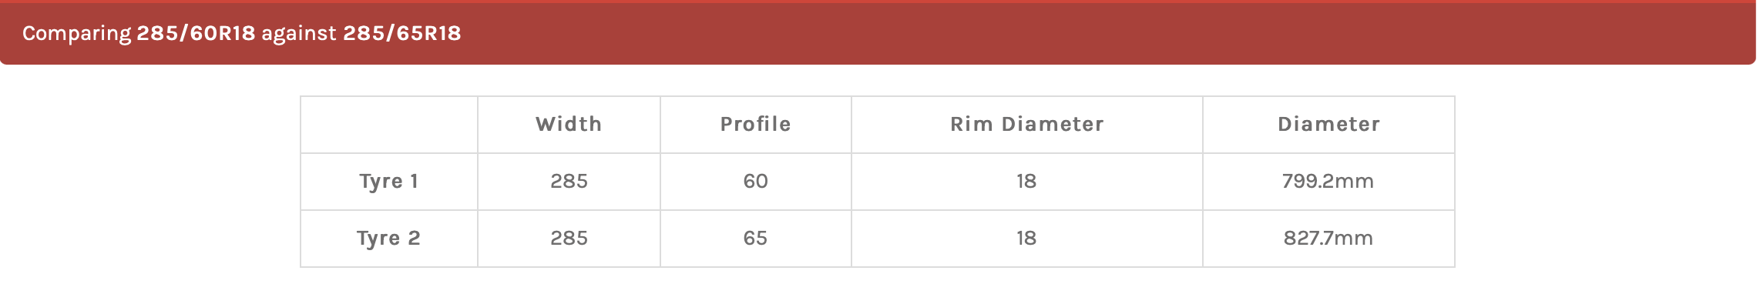
Task: Click Tyre 1 rim diameter 18
Action: [1026, 182]
